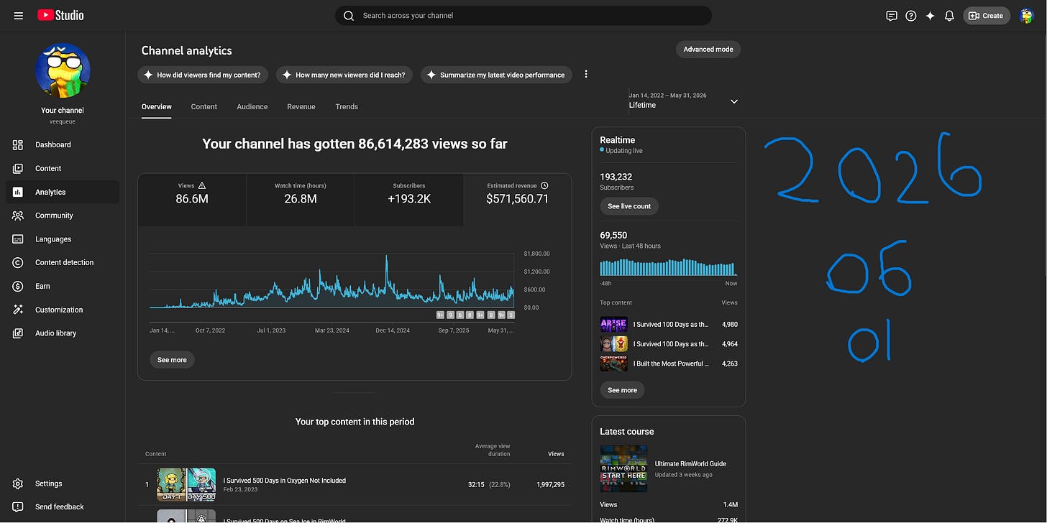1047x523 pixels.
Task: Select the Watch time (hours) metric card
Action: [301, 200]
